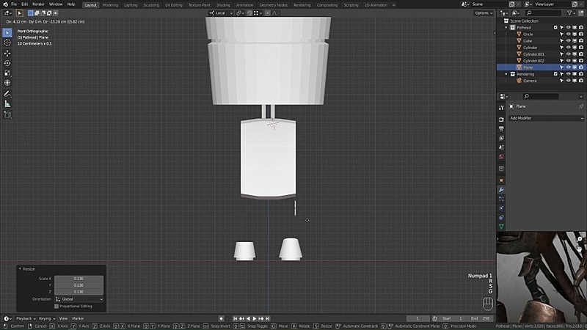Collapse the Resize operator panel
Screen dimensions: 587x330
click(21, 269)
